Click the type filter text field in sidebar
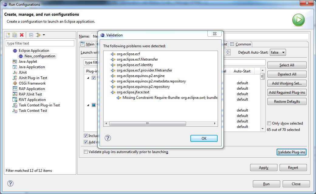Image resolution: width=316 pixels, height=194 pixels. click(40, 43)
